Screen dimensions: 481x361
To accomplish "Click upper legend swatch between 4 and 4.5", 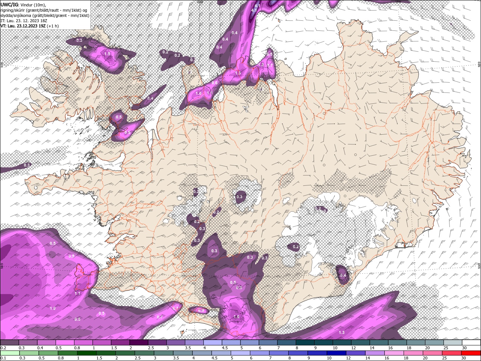I will coord(213,343).
